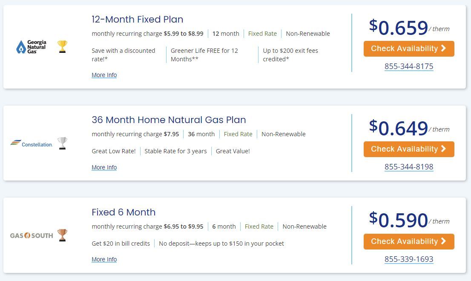Click the Fixed 6 Month title
This screenshot has height=281, width=471.
click(x=123, y=212)
